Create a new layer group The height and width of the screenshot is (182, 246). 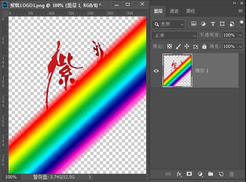point(211,174)
